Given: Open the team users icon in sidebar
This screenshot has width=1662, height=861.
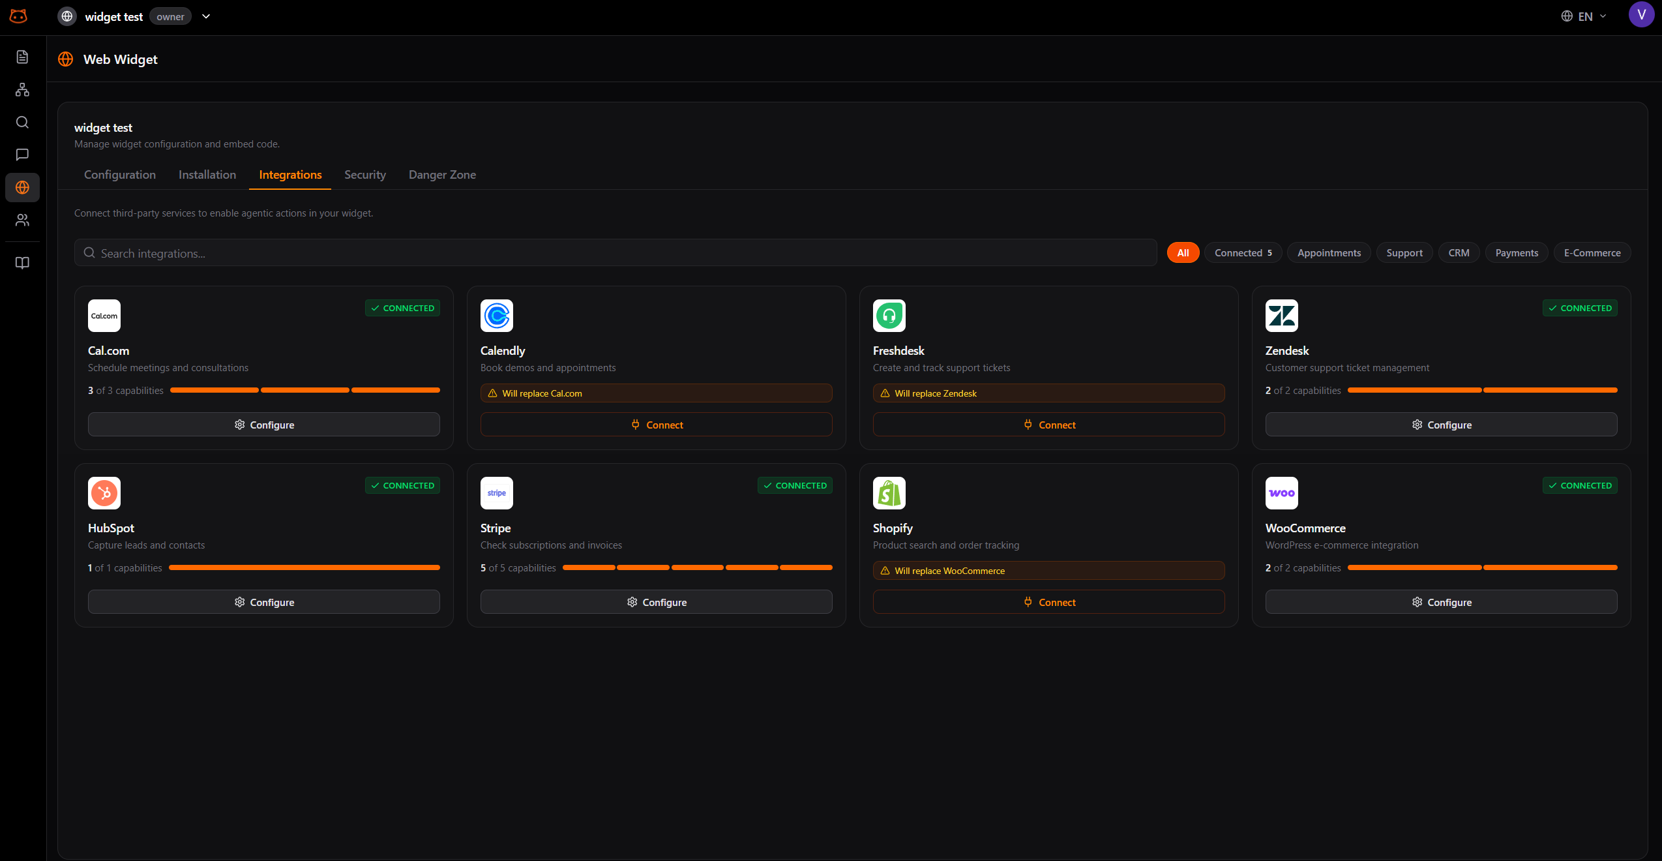Looking at the screenshot, I should pyautogui.click(x=22, y=220).
